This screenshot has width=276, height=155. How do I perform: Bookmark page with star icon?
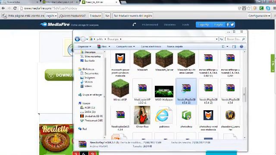click(248, 8)
